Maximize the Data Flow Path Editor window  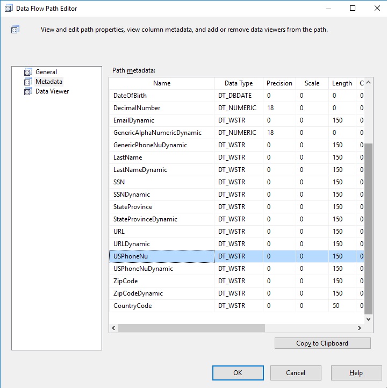coord(353,8)
